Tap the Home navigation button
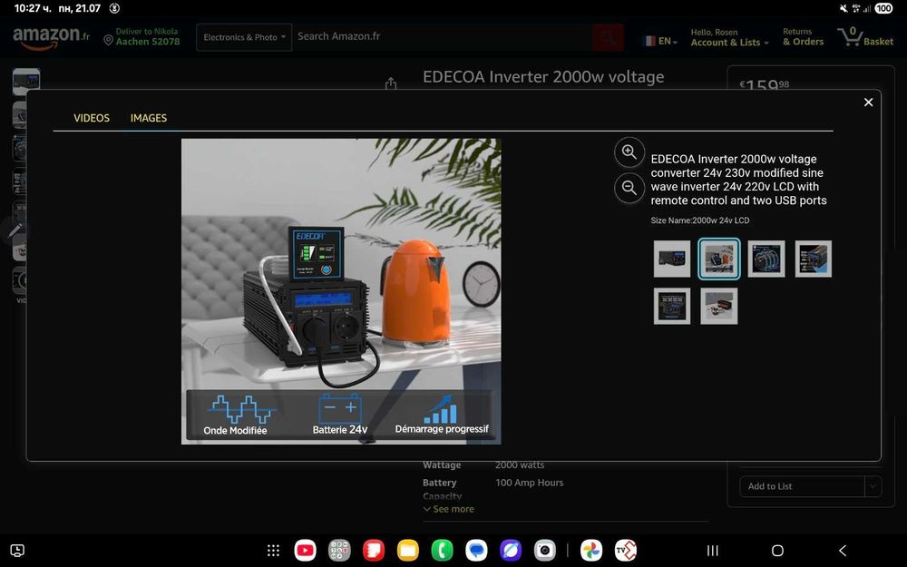Screen dimensions: 907x567 pyautogui.click(x=777, y=551)
